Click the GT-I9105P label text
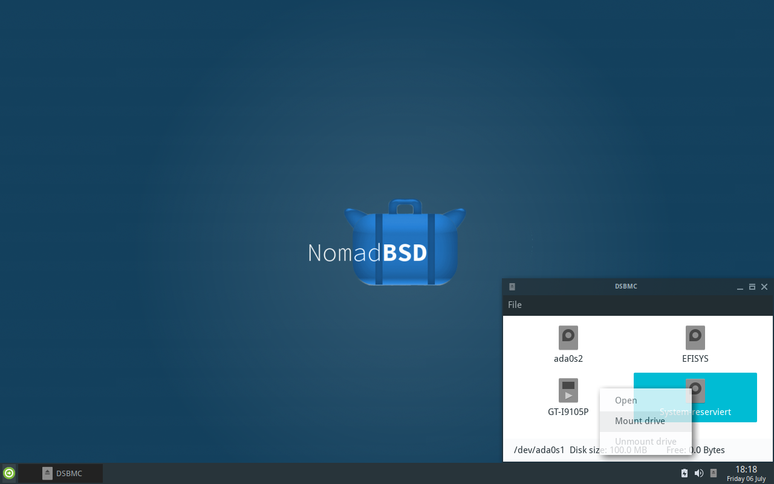The image size is (774, 484). (568, 412)
